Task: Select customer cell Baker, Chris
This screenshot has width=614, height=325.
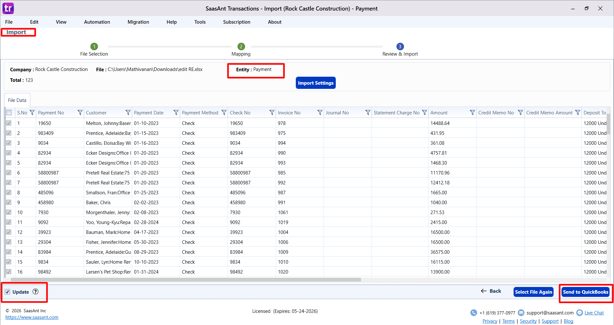Action: [x=108, y=202]
